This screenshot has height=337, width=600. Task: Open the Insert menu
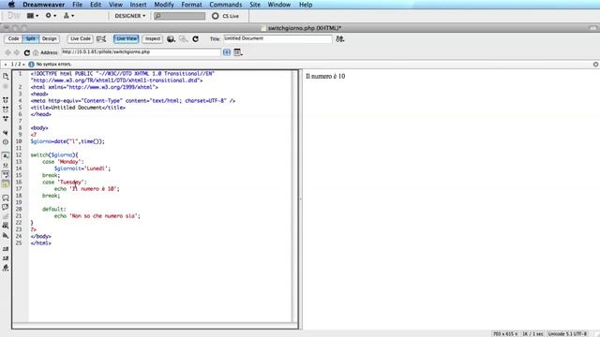tap(138, 5)
